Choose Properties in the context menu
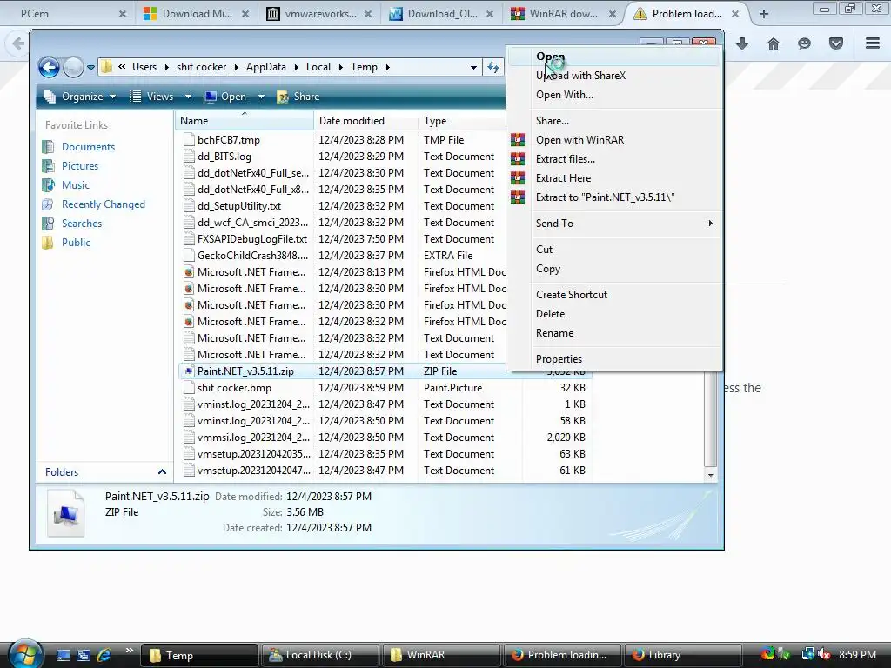The height and width of the screenshot is (668, 891). [614, 359]
